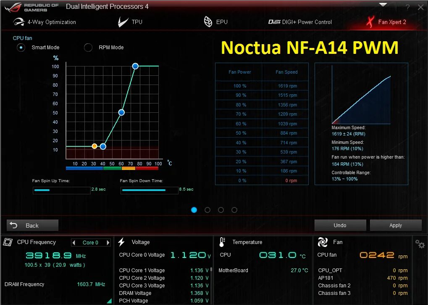The height and width of the screenshot is (305, 428).
Task: Click the help question mark icon
Action: 408,8
